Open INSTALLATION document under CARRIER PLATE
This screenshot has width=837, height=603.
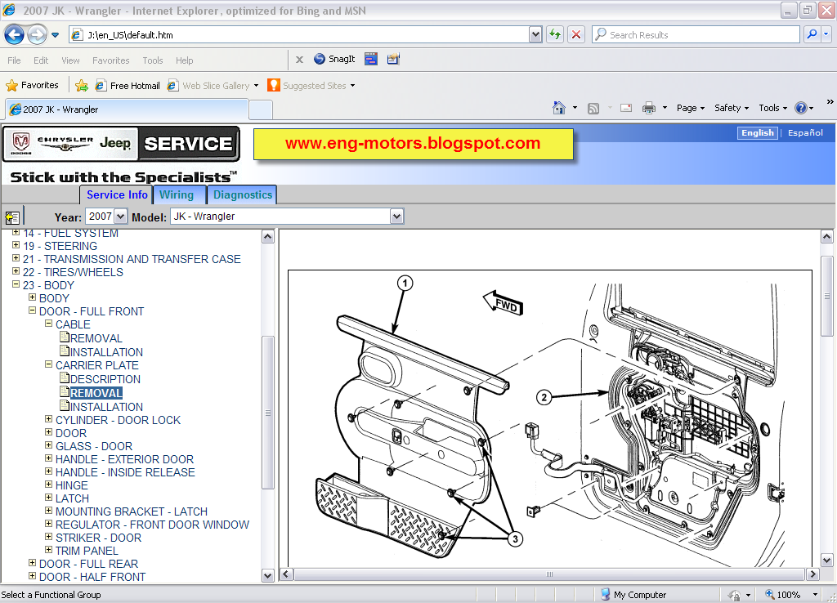click(x=106, y=407)
